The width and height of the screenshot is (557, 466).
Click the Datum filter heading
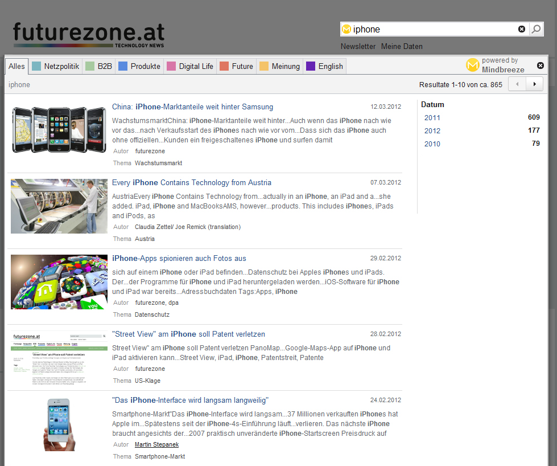(x=432, y=105)
